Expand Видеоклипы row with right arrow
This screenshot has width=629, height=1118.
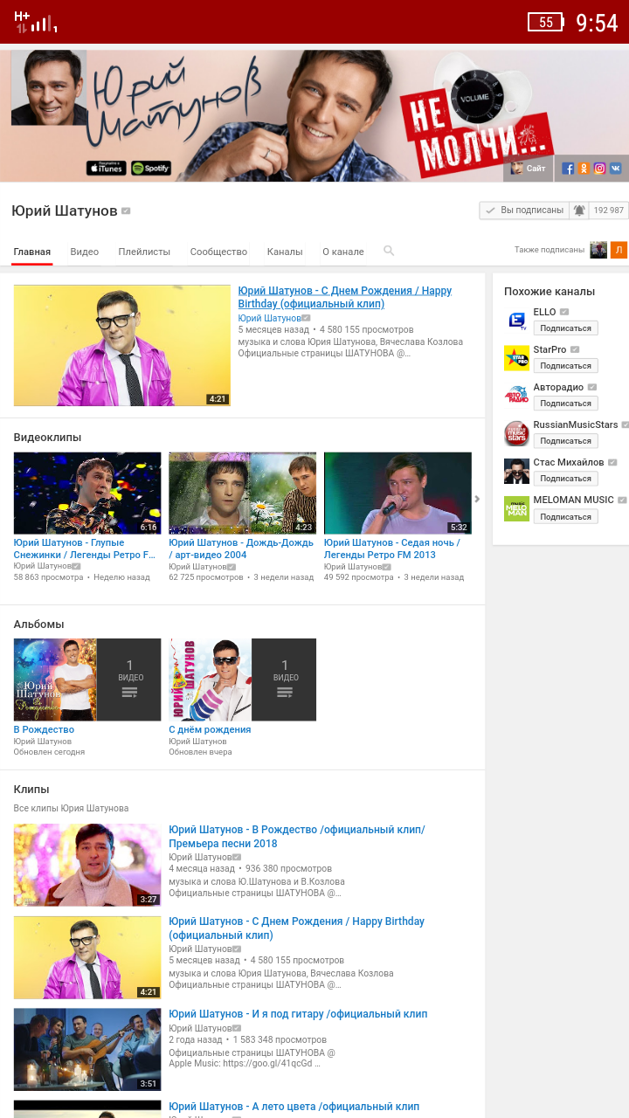point(477,499)
